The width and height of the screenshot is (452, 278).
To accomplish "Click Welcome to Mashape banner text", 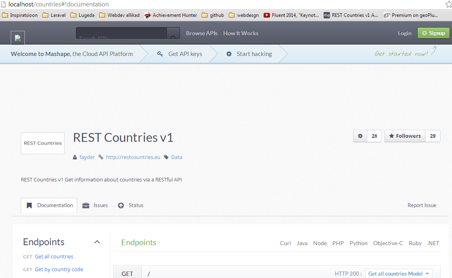I will click(72, 54).
